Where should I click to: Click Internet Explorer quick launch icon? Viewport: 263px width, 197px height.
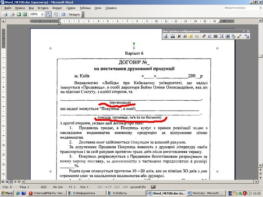18,193
